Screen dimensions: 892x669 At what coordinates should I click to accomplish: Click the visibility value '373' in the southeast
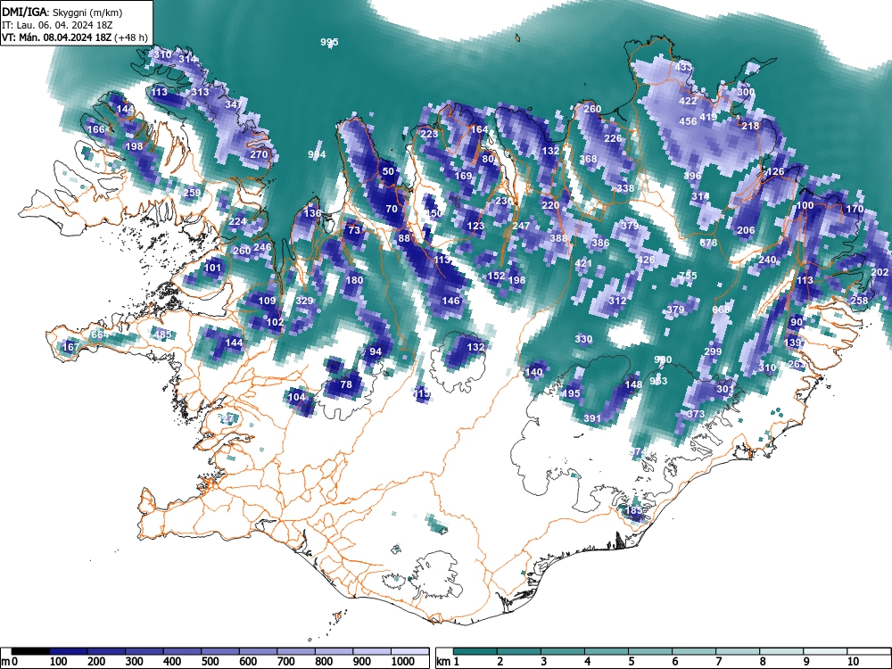pyautogui.click(x=696, y=415)
